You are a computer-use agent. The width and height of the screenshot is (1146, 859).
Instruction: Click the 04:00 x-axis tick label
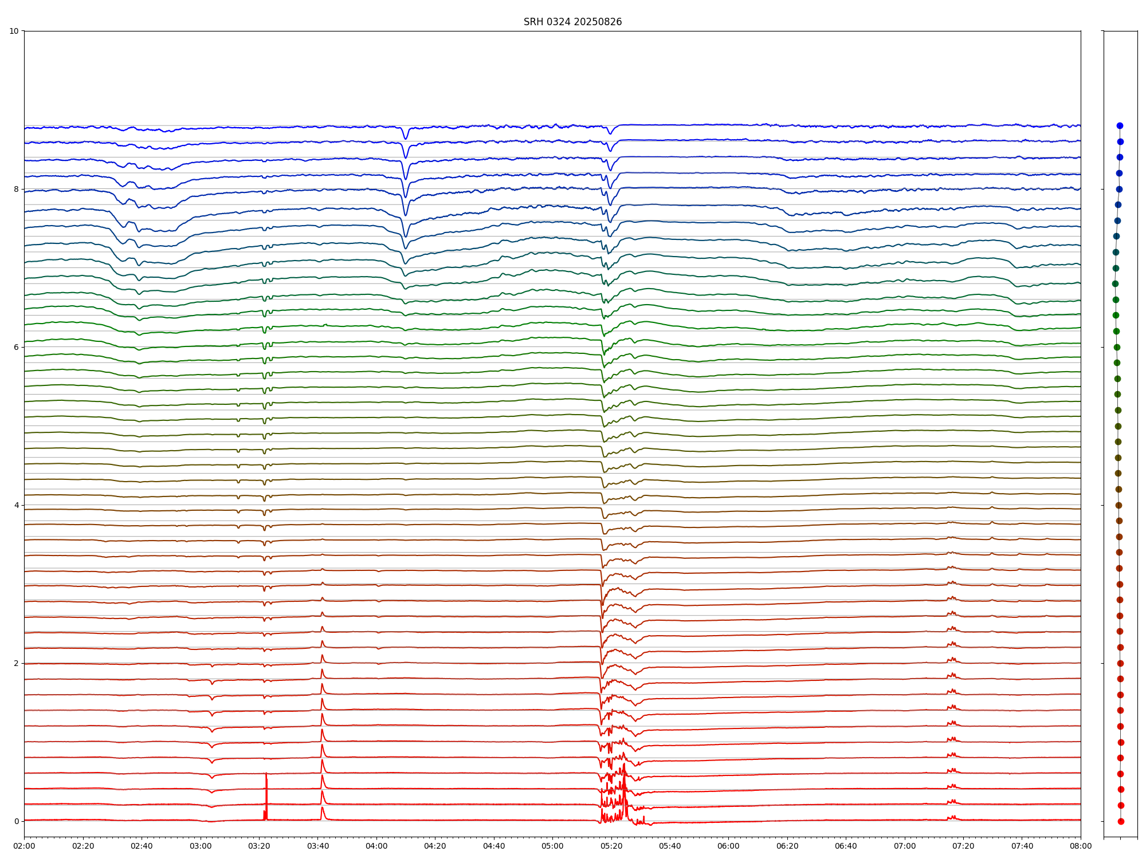[376, 846]
